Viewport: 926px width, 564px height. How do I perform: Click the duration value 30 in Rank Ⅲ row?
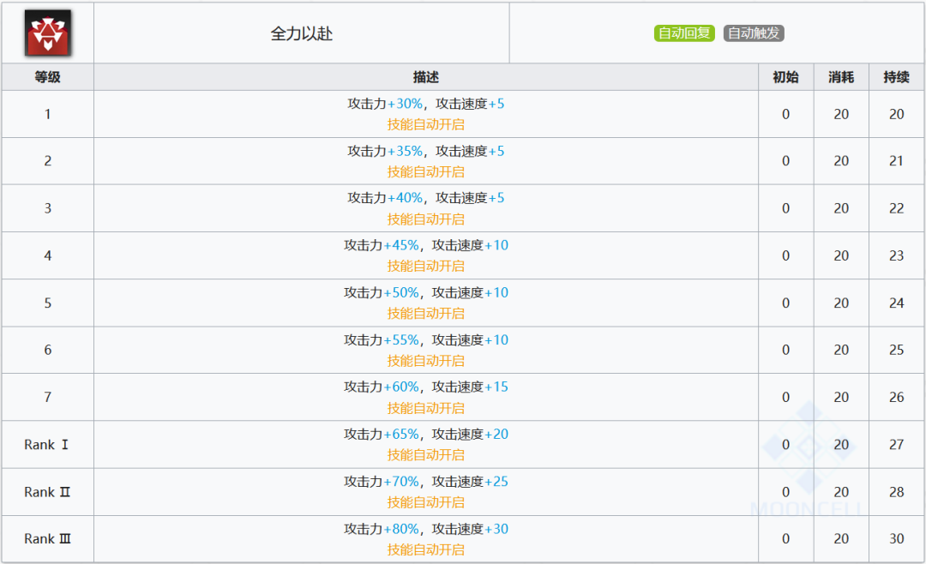coord(896,539)
